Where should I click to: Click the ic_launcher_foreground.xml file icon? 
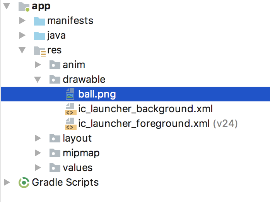(71, 124)
